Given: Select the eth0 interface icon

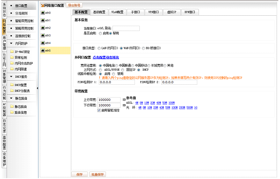Looking at the screenshot, I should [43, 13].
